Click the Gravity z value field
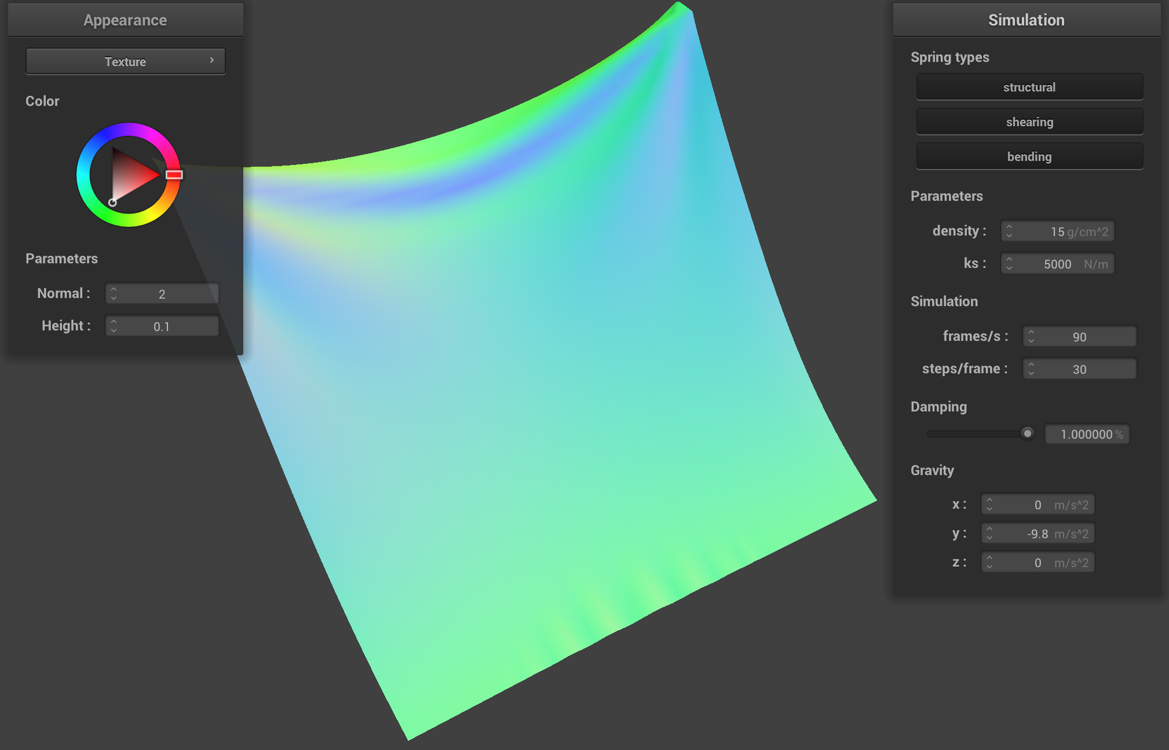 point(1038,562)
